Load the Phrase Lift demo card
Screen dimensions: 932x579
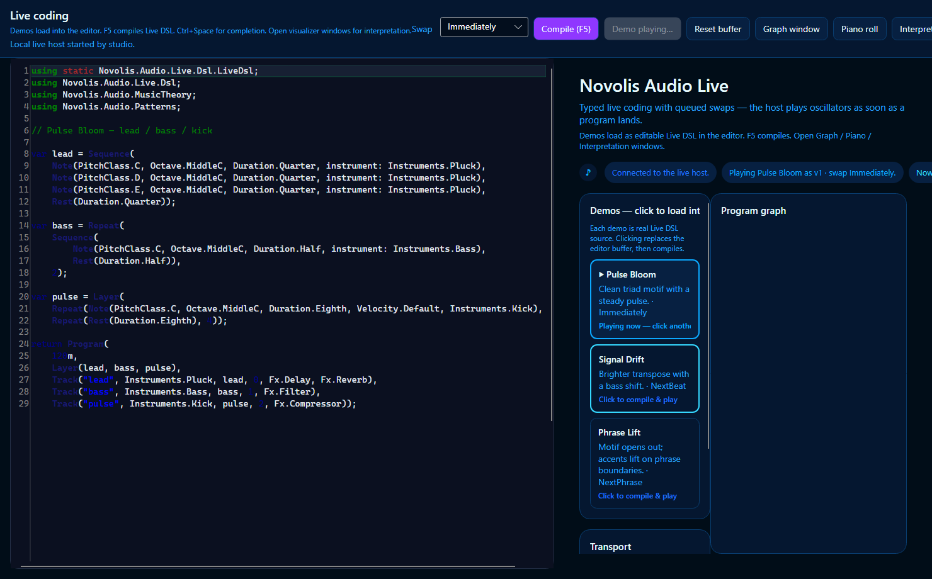[645, 463]
